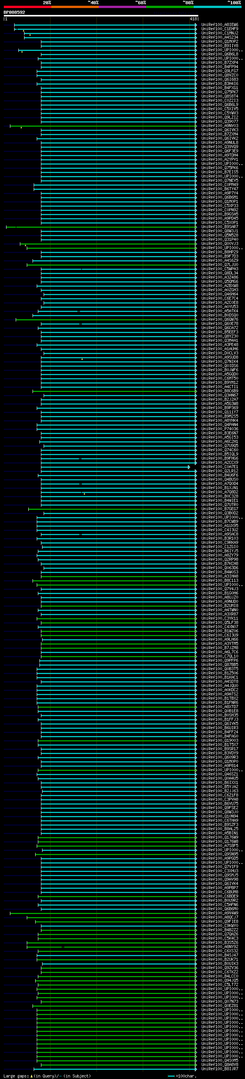Screen dimensions: 245x1079
Task: Click label UniRef100_A9NUL8
Action: tap(220, 142)
